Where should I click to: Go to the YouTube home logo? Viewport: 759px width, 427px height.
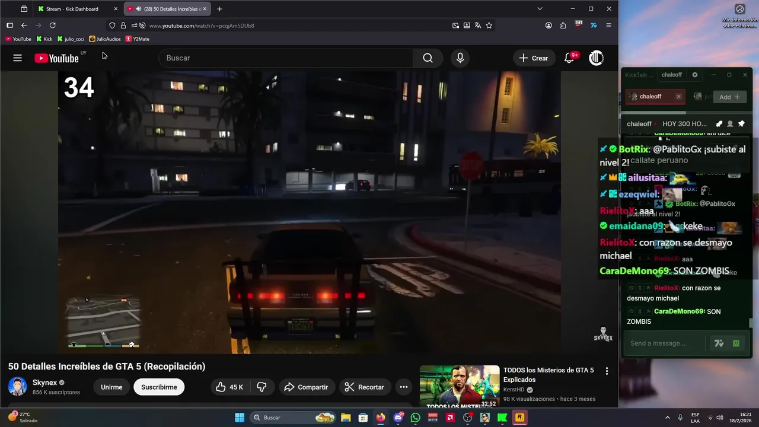(56, 58)
